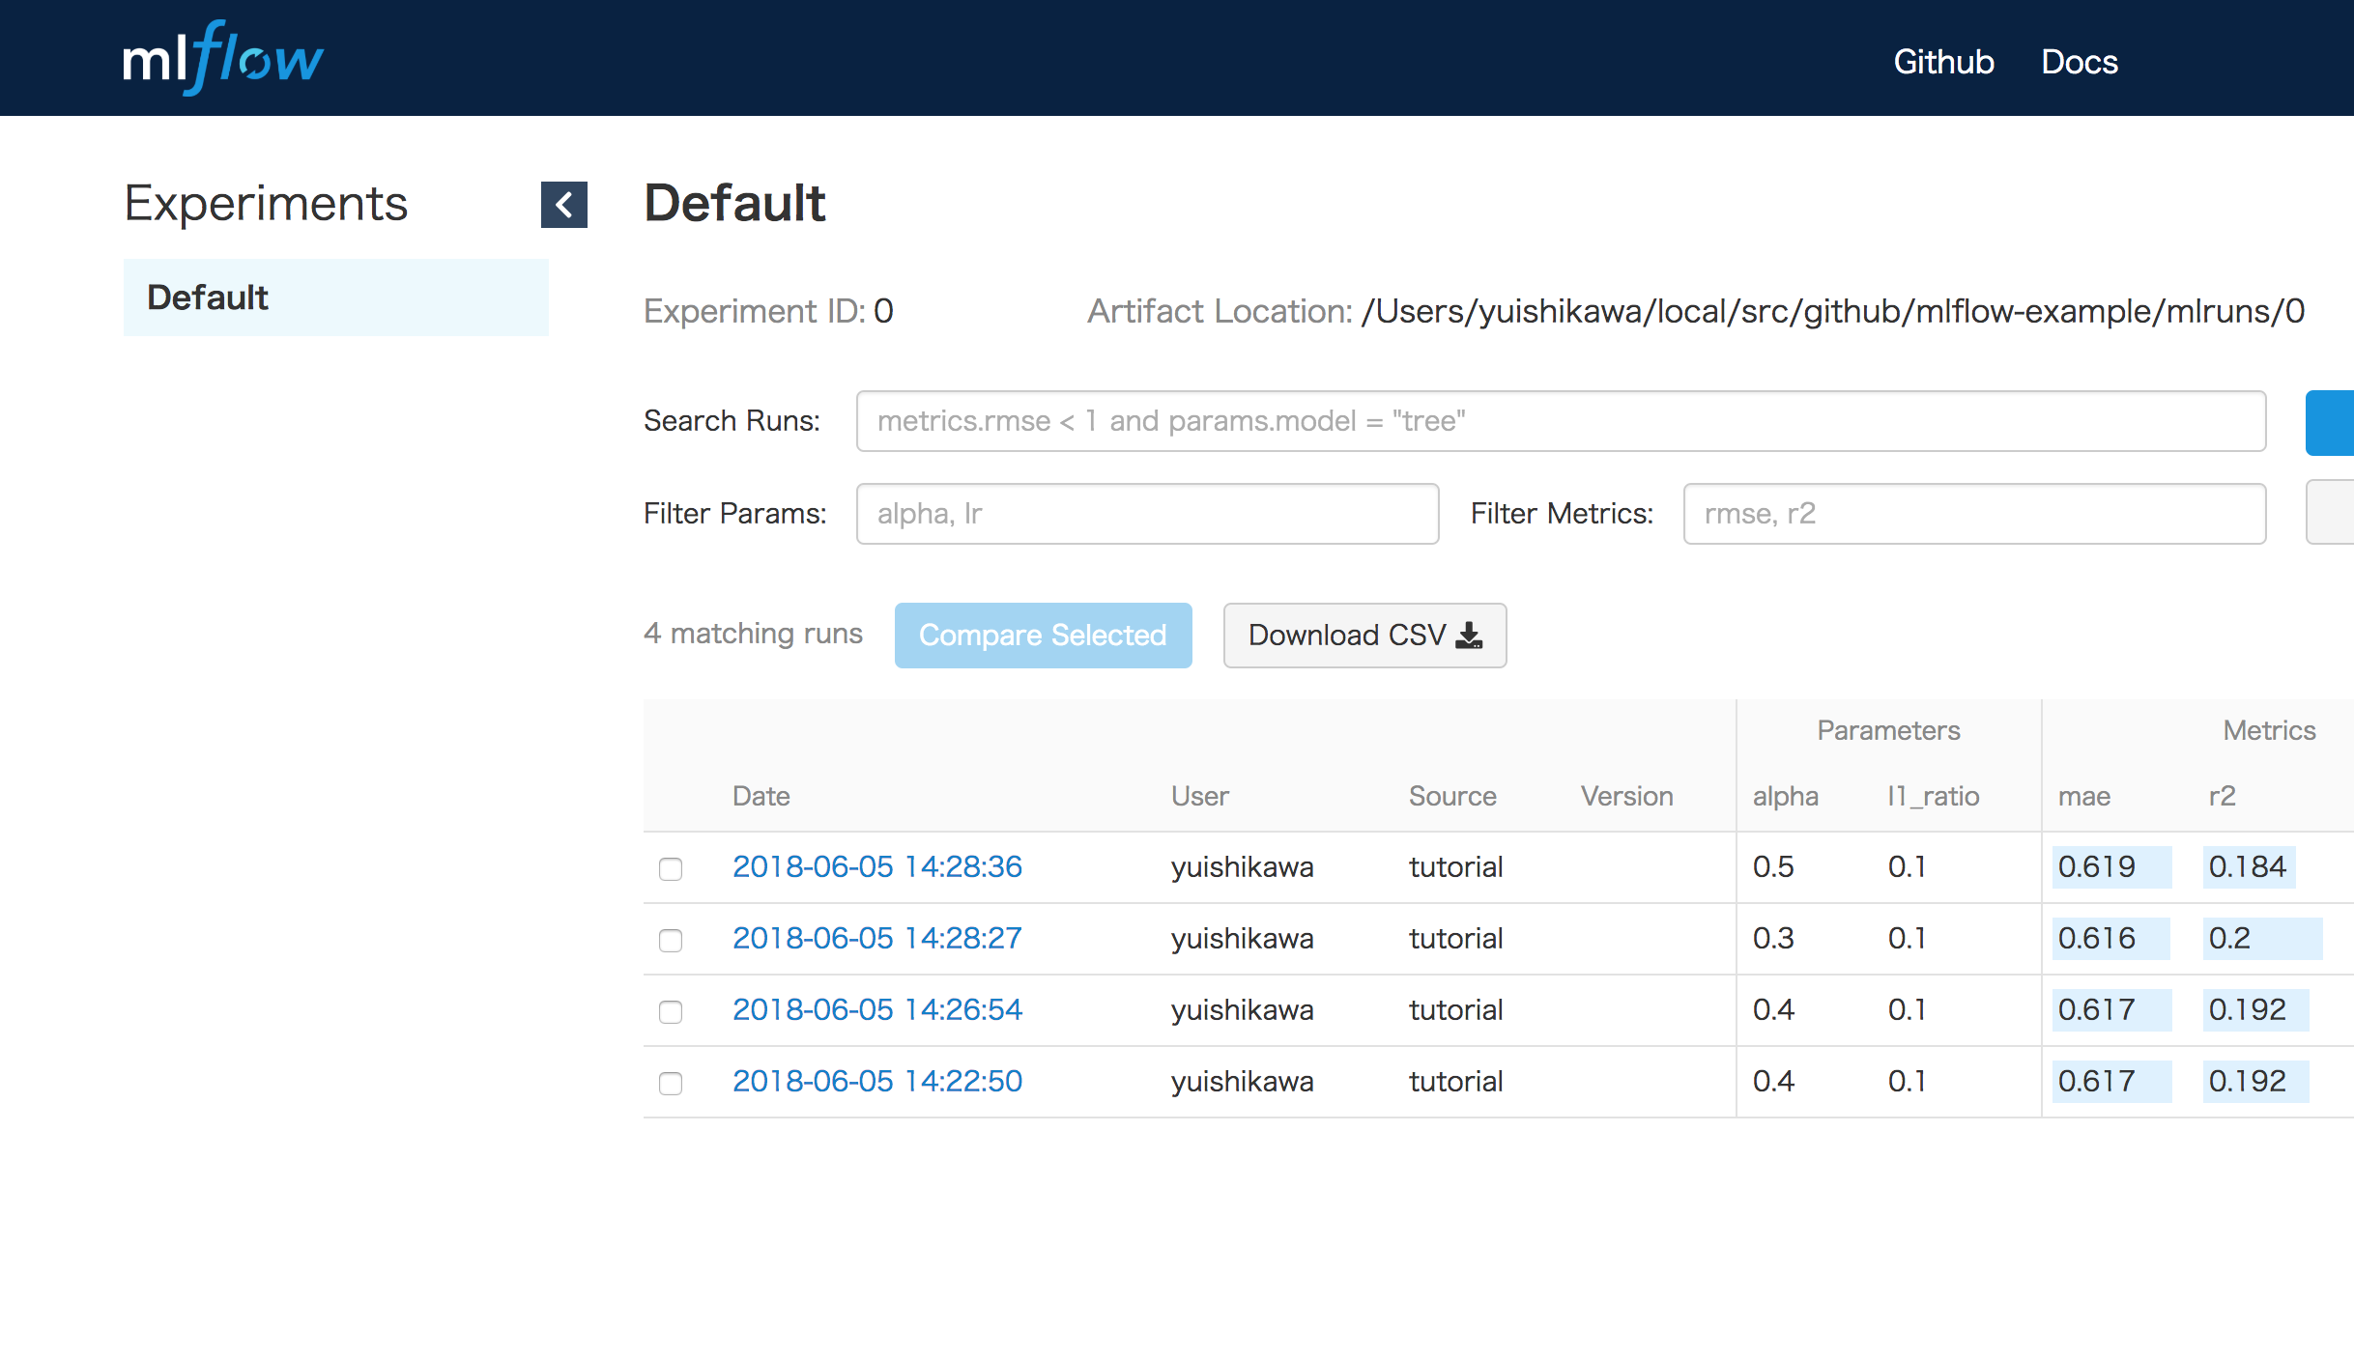Click the highlighted r2 value 0.184
Viewport: 2354px width, 1358px height.
2248,866
